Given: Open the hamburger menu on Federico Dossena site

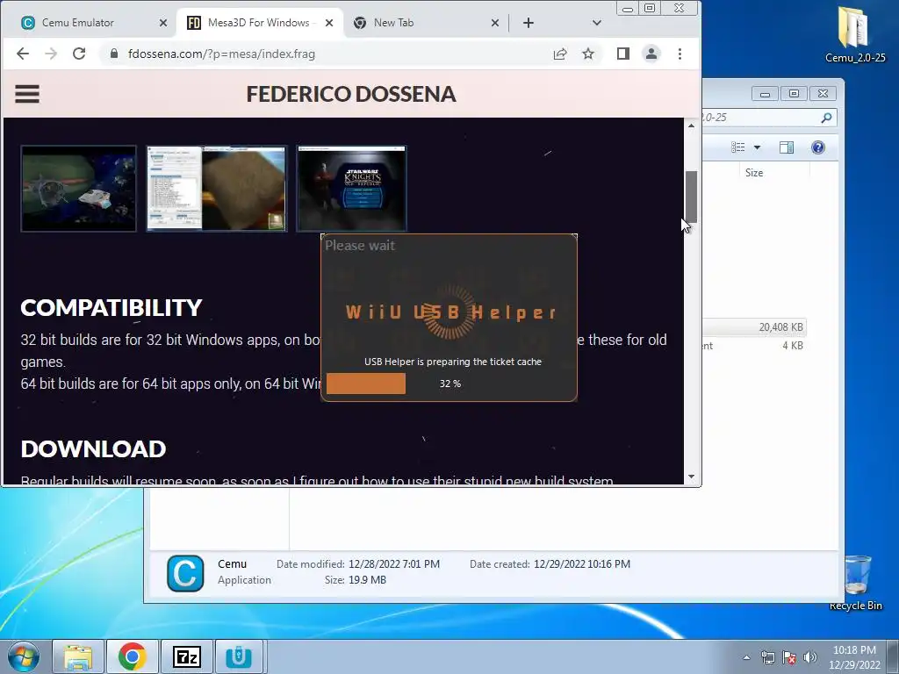Looking at the screenshot, I should pyautogui.click(x=27, y=94).
